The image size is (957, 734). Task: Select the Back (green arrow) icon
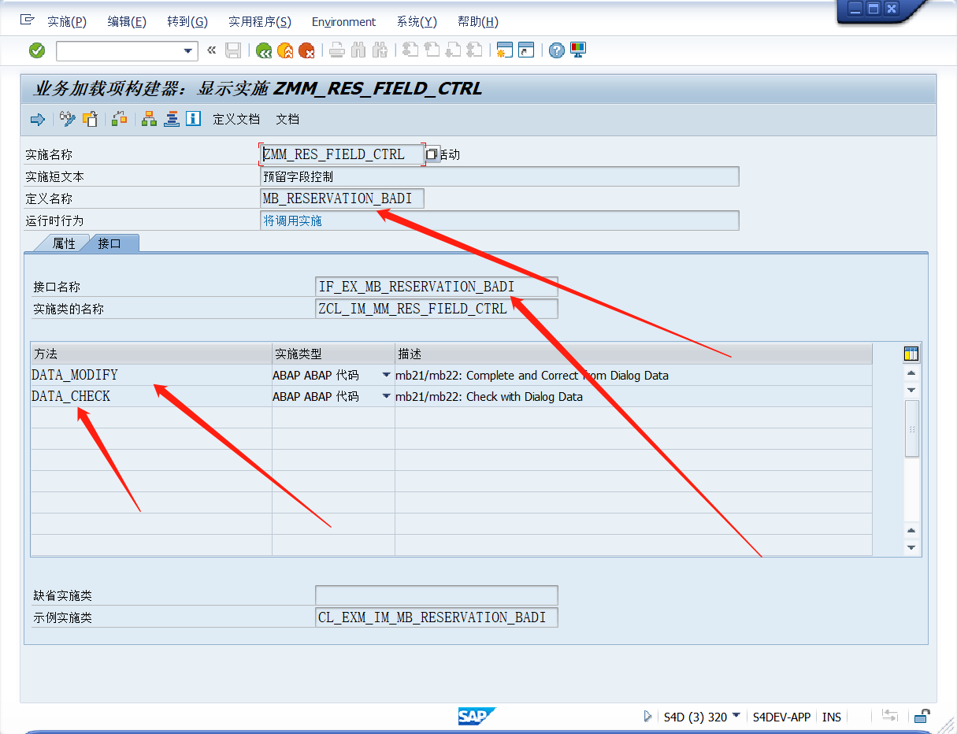click(263, 50)
